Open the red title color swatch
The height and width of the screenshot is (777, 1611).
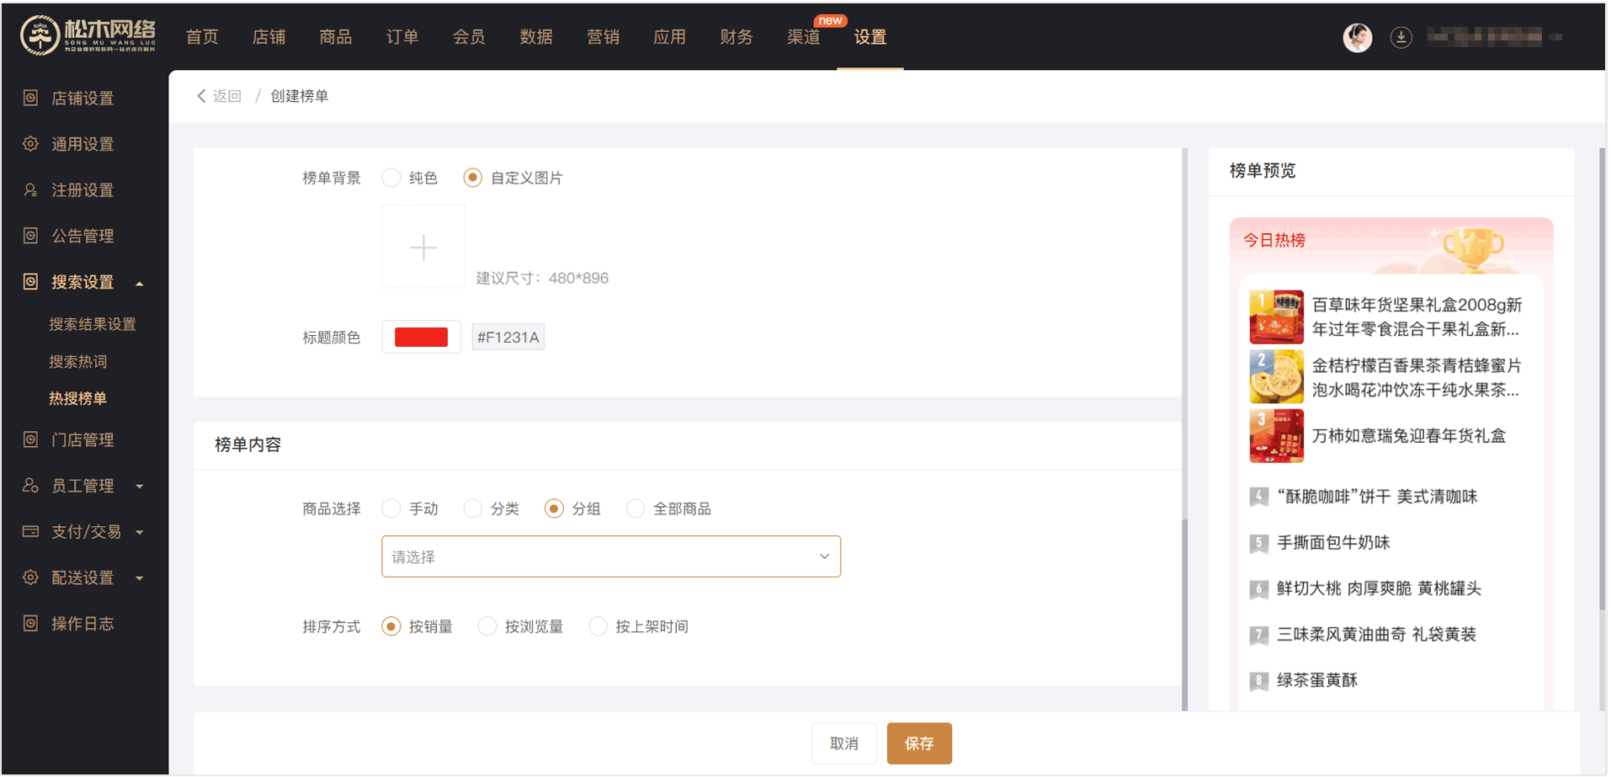421,338
